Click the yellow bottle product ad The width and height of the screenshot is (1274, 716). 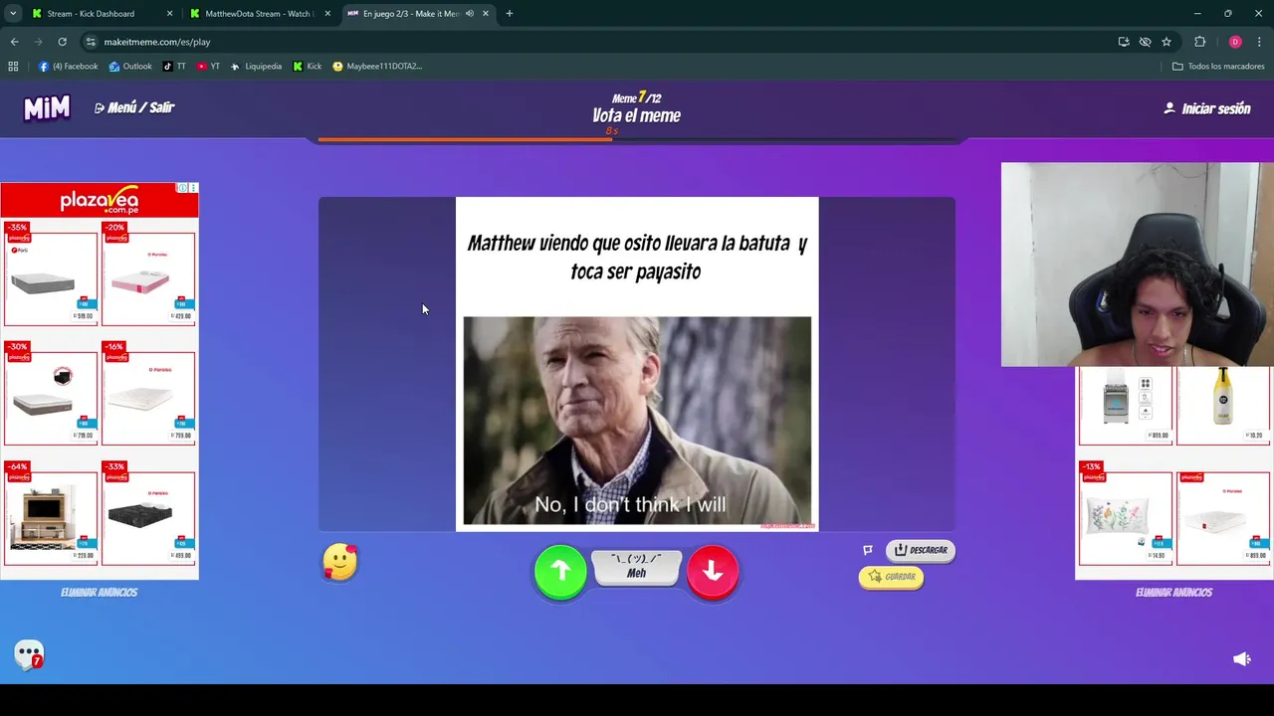pos(1223,406)
